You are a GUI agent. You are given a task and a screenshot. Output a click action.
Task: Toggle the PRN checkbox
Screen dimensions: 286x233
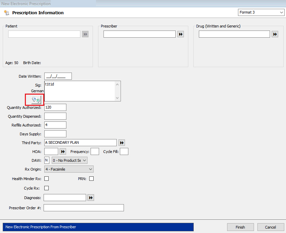(91, 179)
